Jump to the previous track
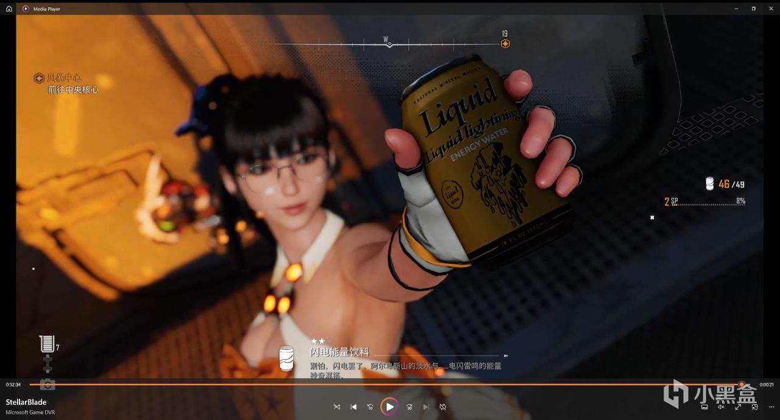 coord(353,407)
